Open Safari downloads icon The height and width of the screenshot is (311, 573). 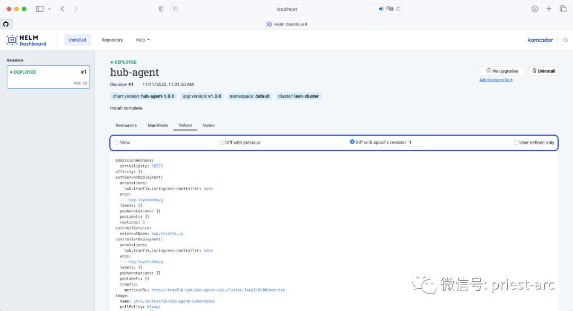click(535, 9)
